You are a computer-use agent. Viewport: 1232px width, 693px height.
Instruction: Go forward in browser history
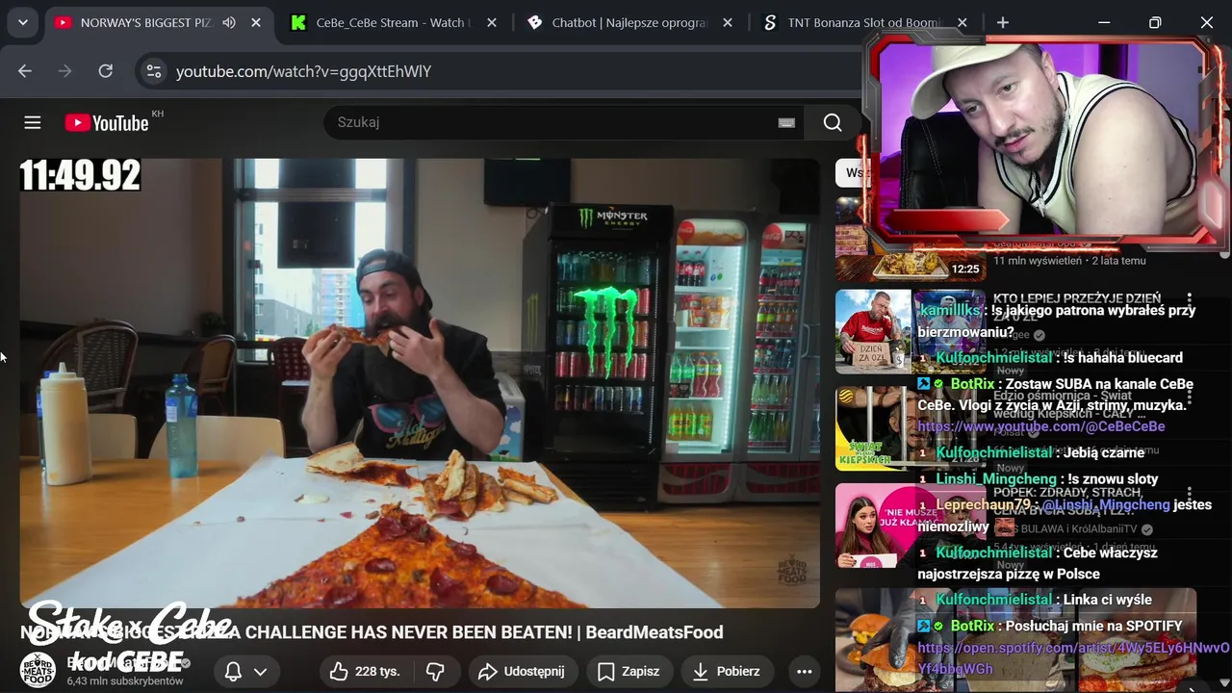pyautogui.click(x=65, y=71)
